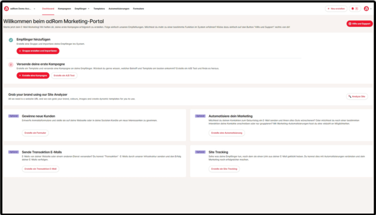Click Erstelle eine Kampagne button
Screen dimensions: 376x215
(33, 76)
